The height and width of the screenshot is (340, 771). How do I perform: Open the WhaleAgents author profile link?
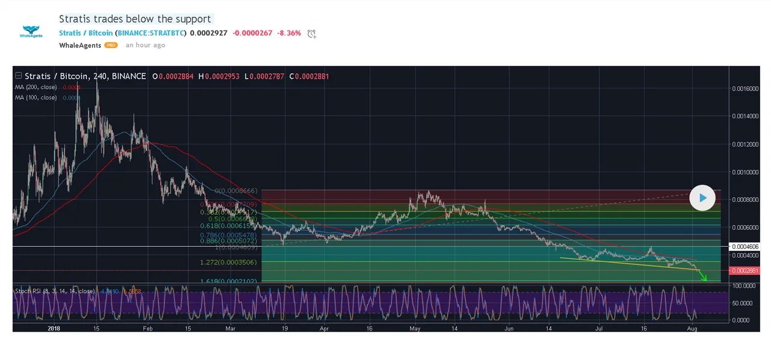click(x=81, y=45)
